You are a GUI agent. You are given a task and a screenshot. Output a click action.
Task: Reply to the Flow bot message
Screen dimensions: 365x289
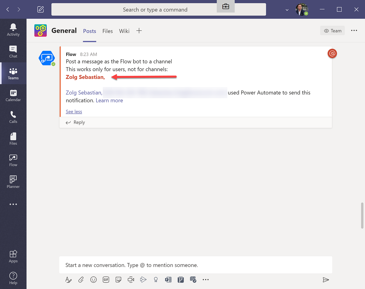pyautogui.click(x=79, y=122)
